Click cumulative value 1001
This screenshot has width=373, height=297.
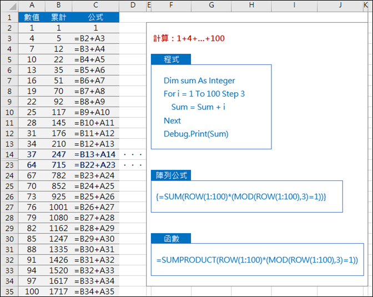pos(58,207)
